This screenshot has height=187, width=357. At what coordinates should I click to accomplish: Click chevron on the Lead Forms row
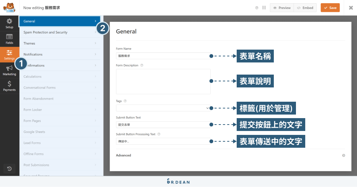[95, 143]
